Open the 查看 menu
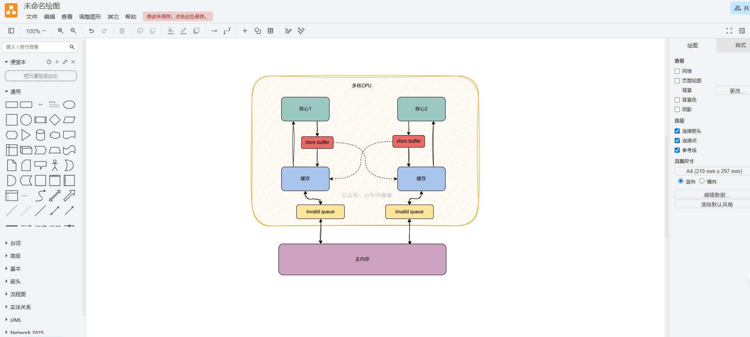This screenshot has width=750, height=337. (67, 17)
